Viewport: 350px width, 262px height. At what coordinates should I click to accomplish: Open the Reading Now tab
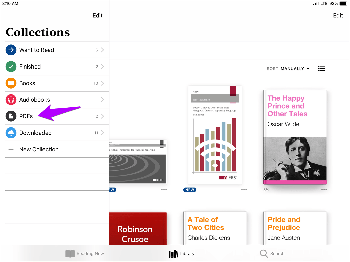click(x=85, y=254)
